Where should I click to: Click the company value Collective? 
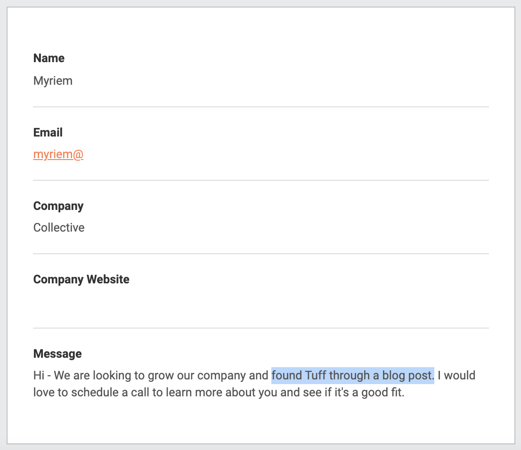(x=59, y=228)
